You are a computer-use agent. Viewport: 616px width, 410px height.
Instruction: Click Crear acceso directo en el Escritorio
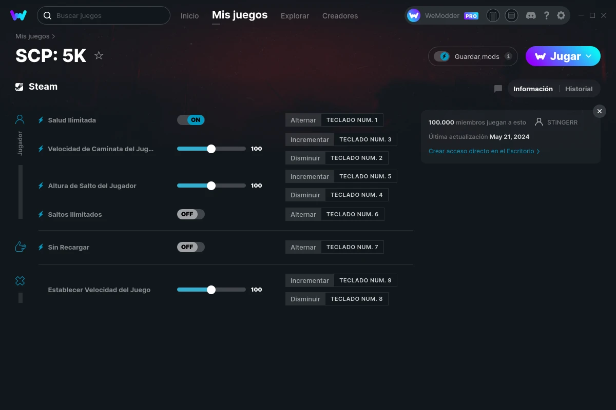482,151
